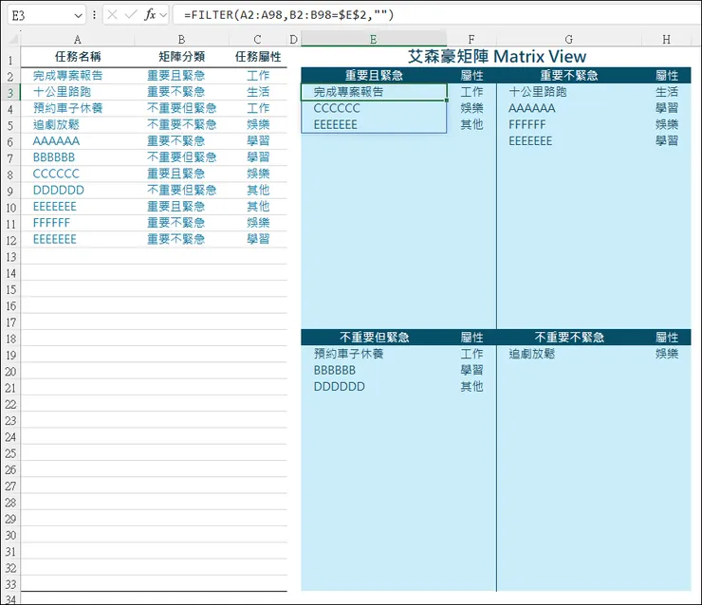Select BBBBBB in the matrix view

pos(374,370)
